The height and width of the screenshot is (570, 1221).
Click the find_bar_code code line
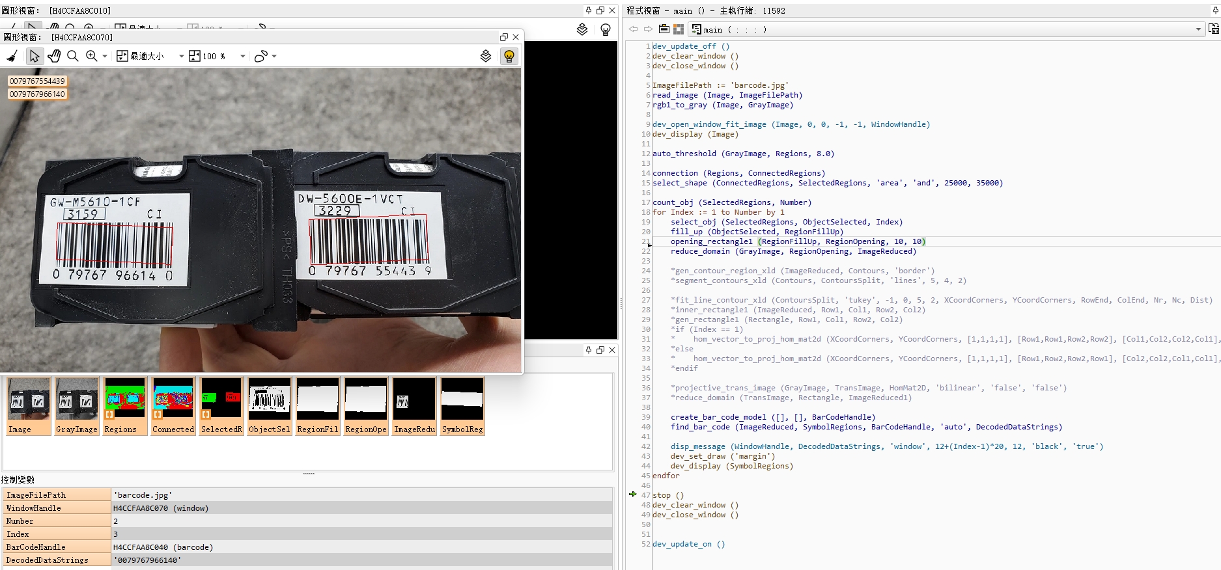point(866,427)
